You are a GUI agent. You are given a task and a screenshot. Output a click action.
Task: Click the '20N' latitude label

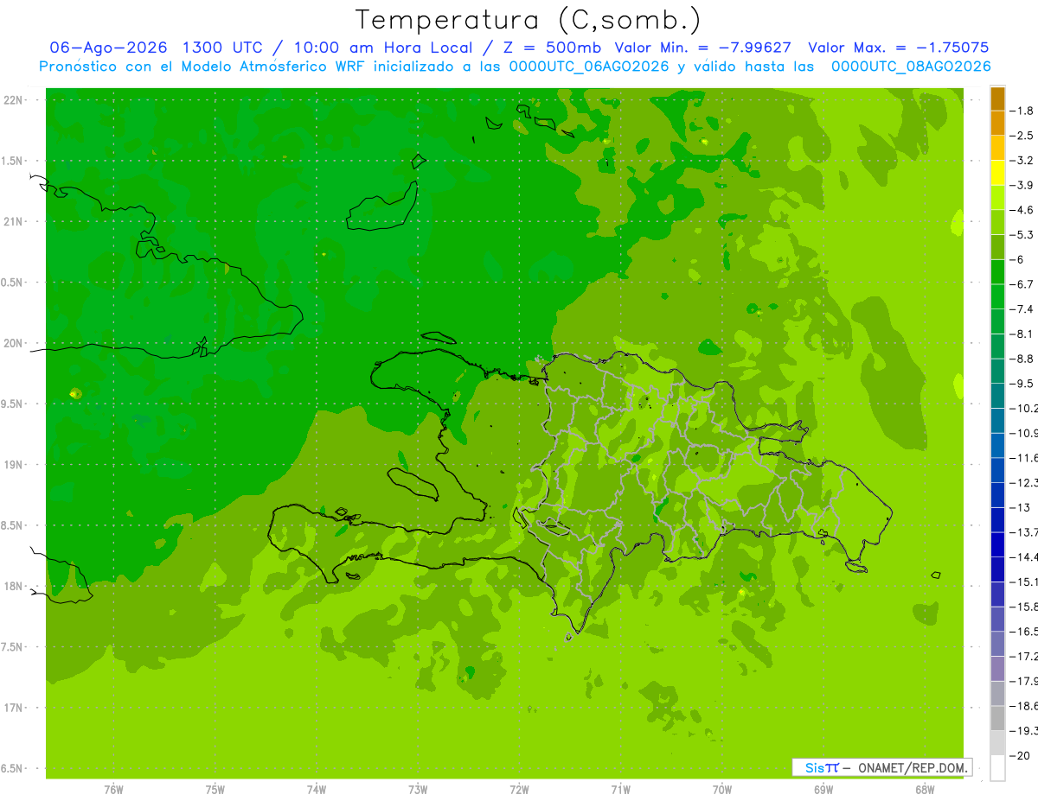click(15, 343)
